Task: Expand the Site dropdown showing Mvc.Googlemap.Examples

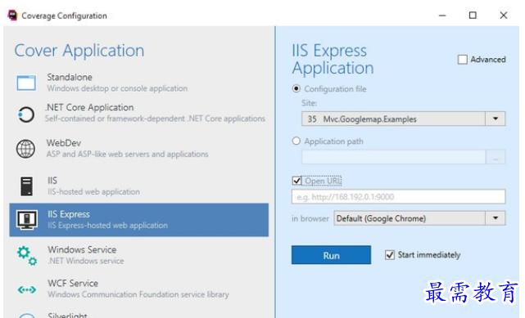Action: (403, 119)
